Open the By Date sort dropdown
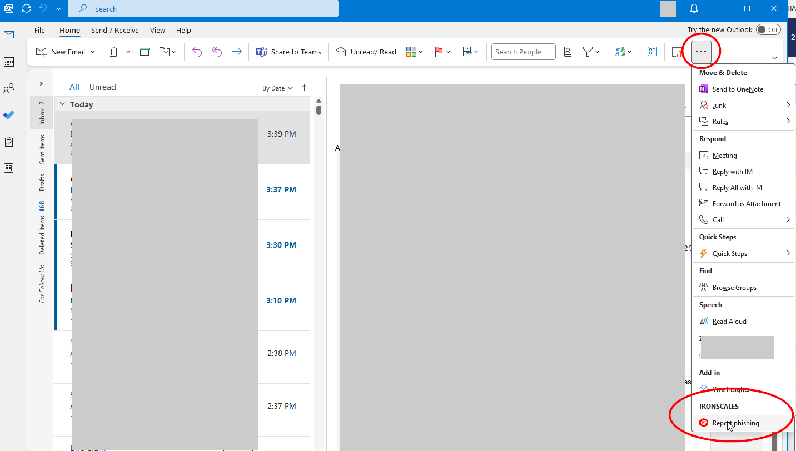Viewport: 796px width, 451px height. click(277, 88)
